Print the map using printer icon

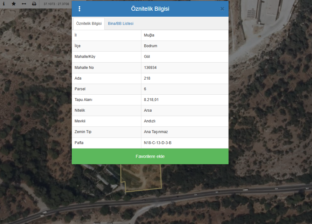tap(34, 4)
